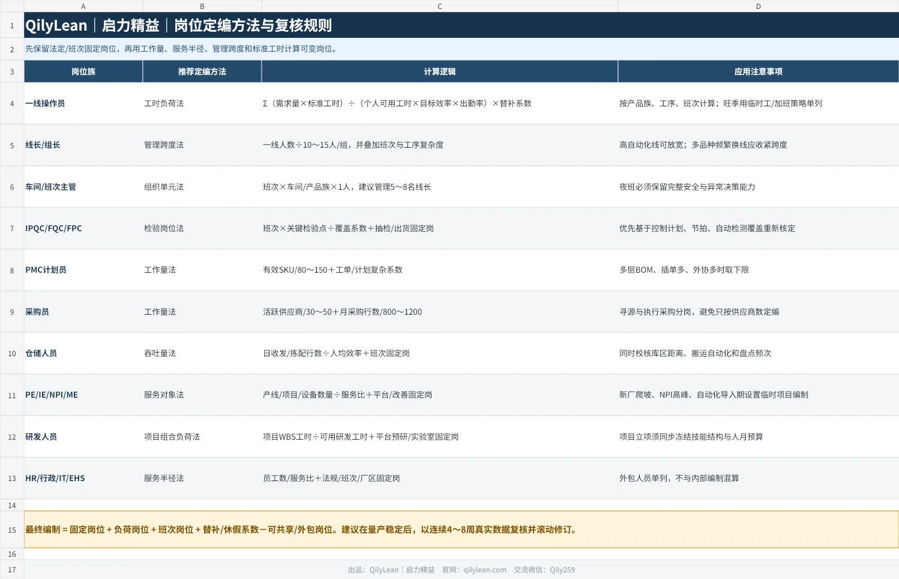
Task: Select the '仓储人员' cell
Action: [x=83, y=353]
